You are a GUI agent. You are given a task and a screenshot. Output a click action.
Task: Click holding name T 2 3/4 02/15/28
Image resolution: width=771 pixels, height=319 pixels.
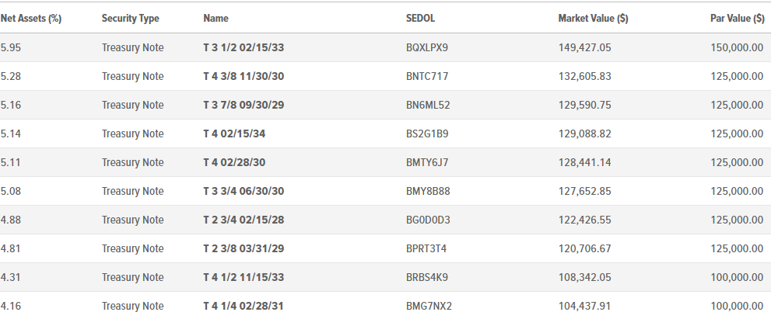point(244,220)
